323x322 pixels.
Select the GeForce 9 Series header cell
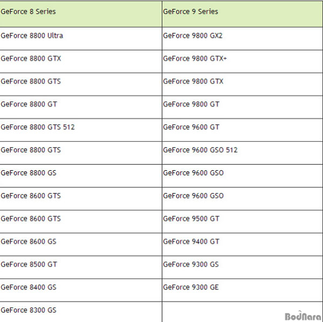pos(242,14)
